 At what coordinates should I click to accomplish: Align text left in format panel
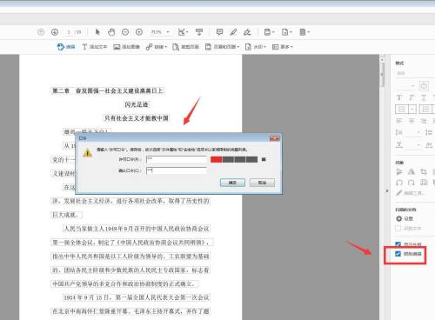[x=399, y=121]
